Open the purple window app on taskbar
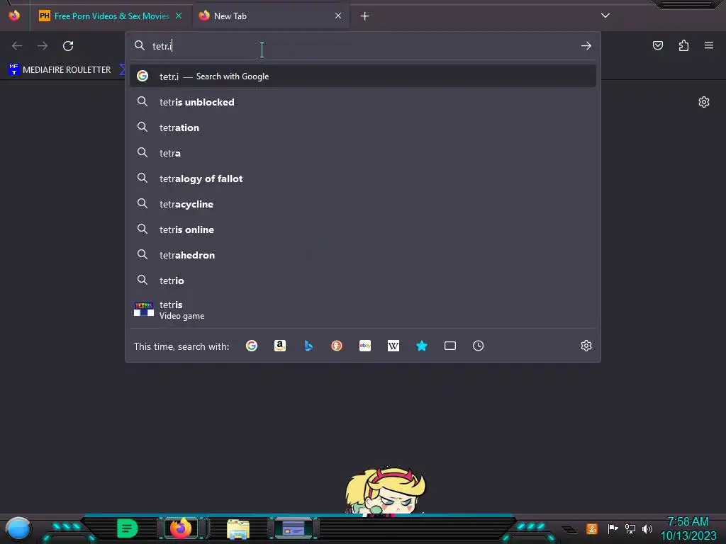Screen dimensions: 726x544 pyautogui.click(x=294, y=528)
